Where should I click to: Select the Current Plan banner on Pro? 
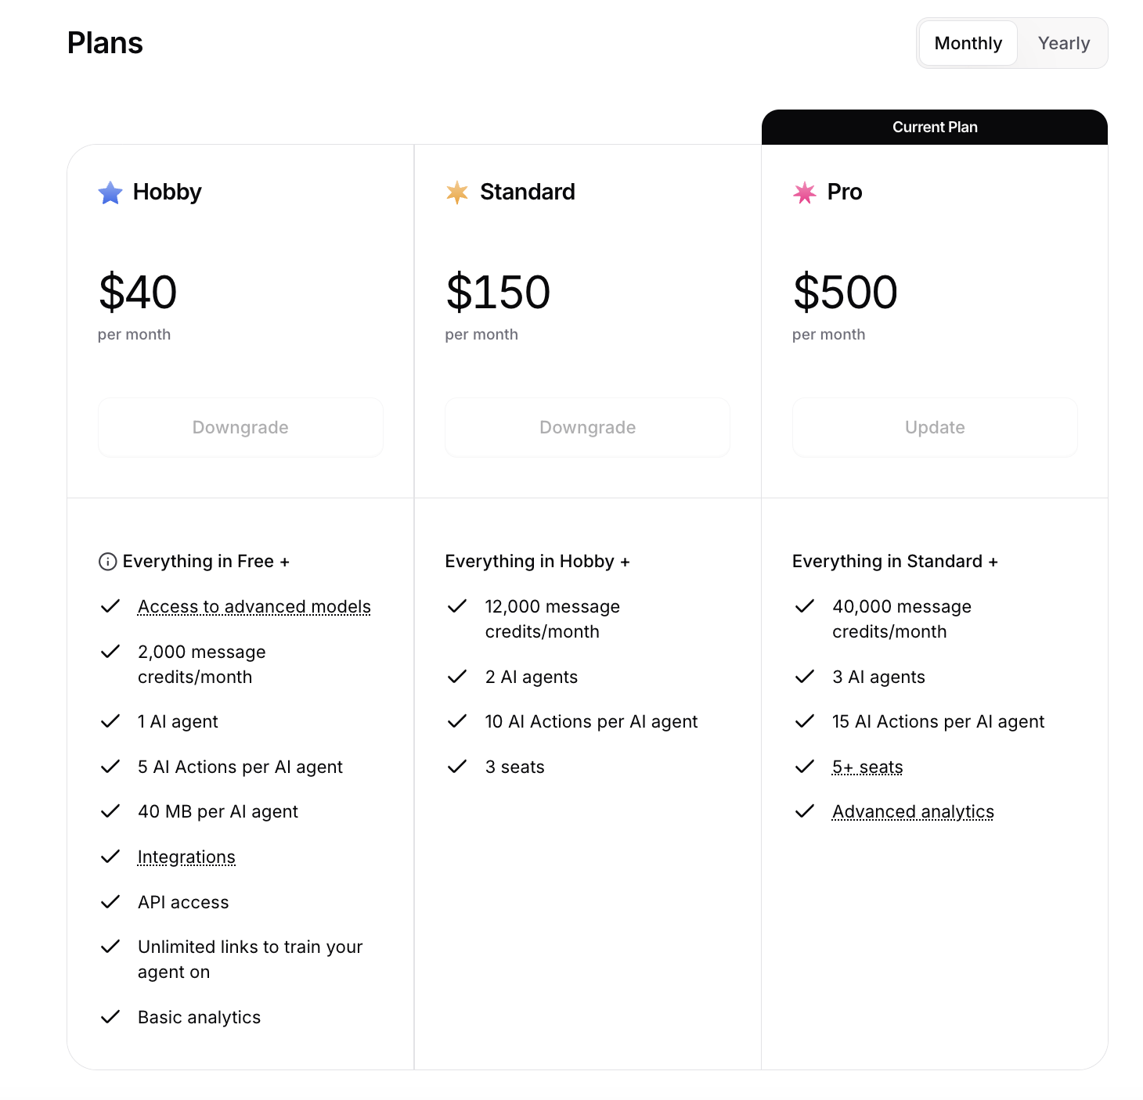[934, 127]
